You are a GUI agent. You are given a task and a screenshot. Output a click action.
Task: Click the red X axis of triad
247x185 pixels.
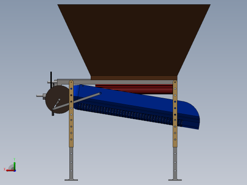pos(10,170)
